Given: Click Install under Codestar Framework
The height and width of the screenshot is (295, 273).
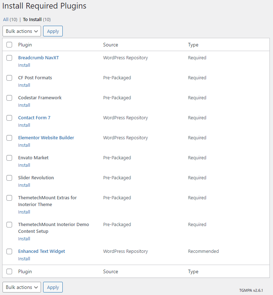Looking at the screenshot, I should click(24, 105).
